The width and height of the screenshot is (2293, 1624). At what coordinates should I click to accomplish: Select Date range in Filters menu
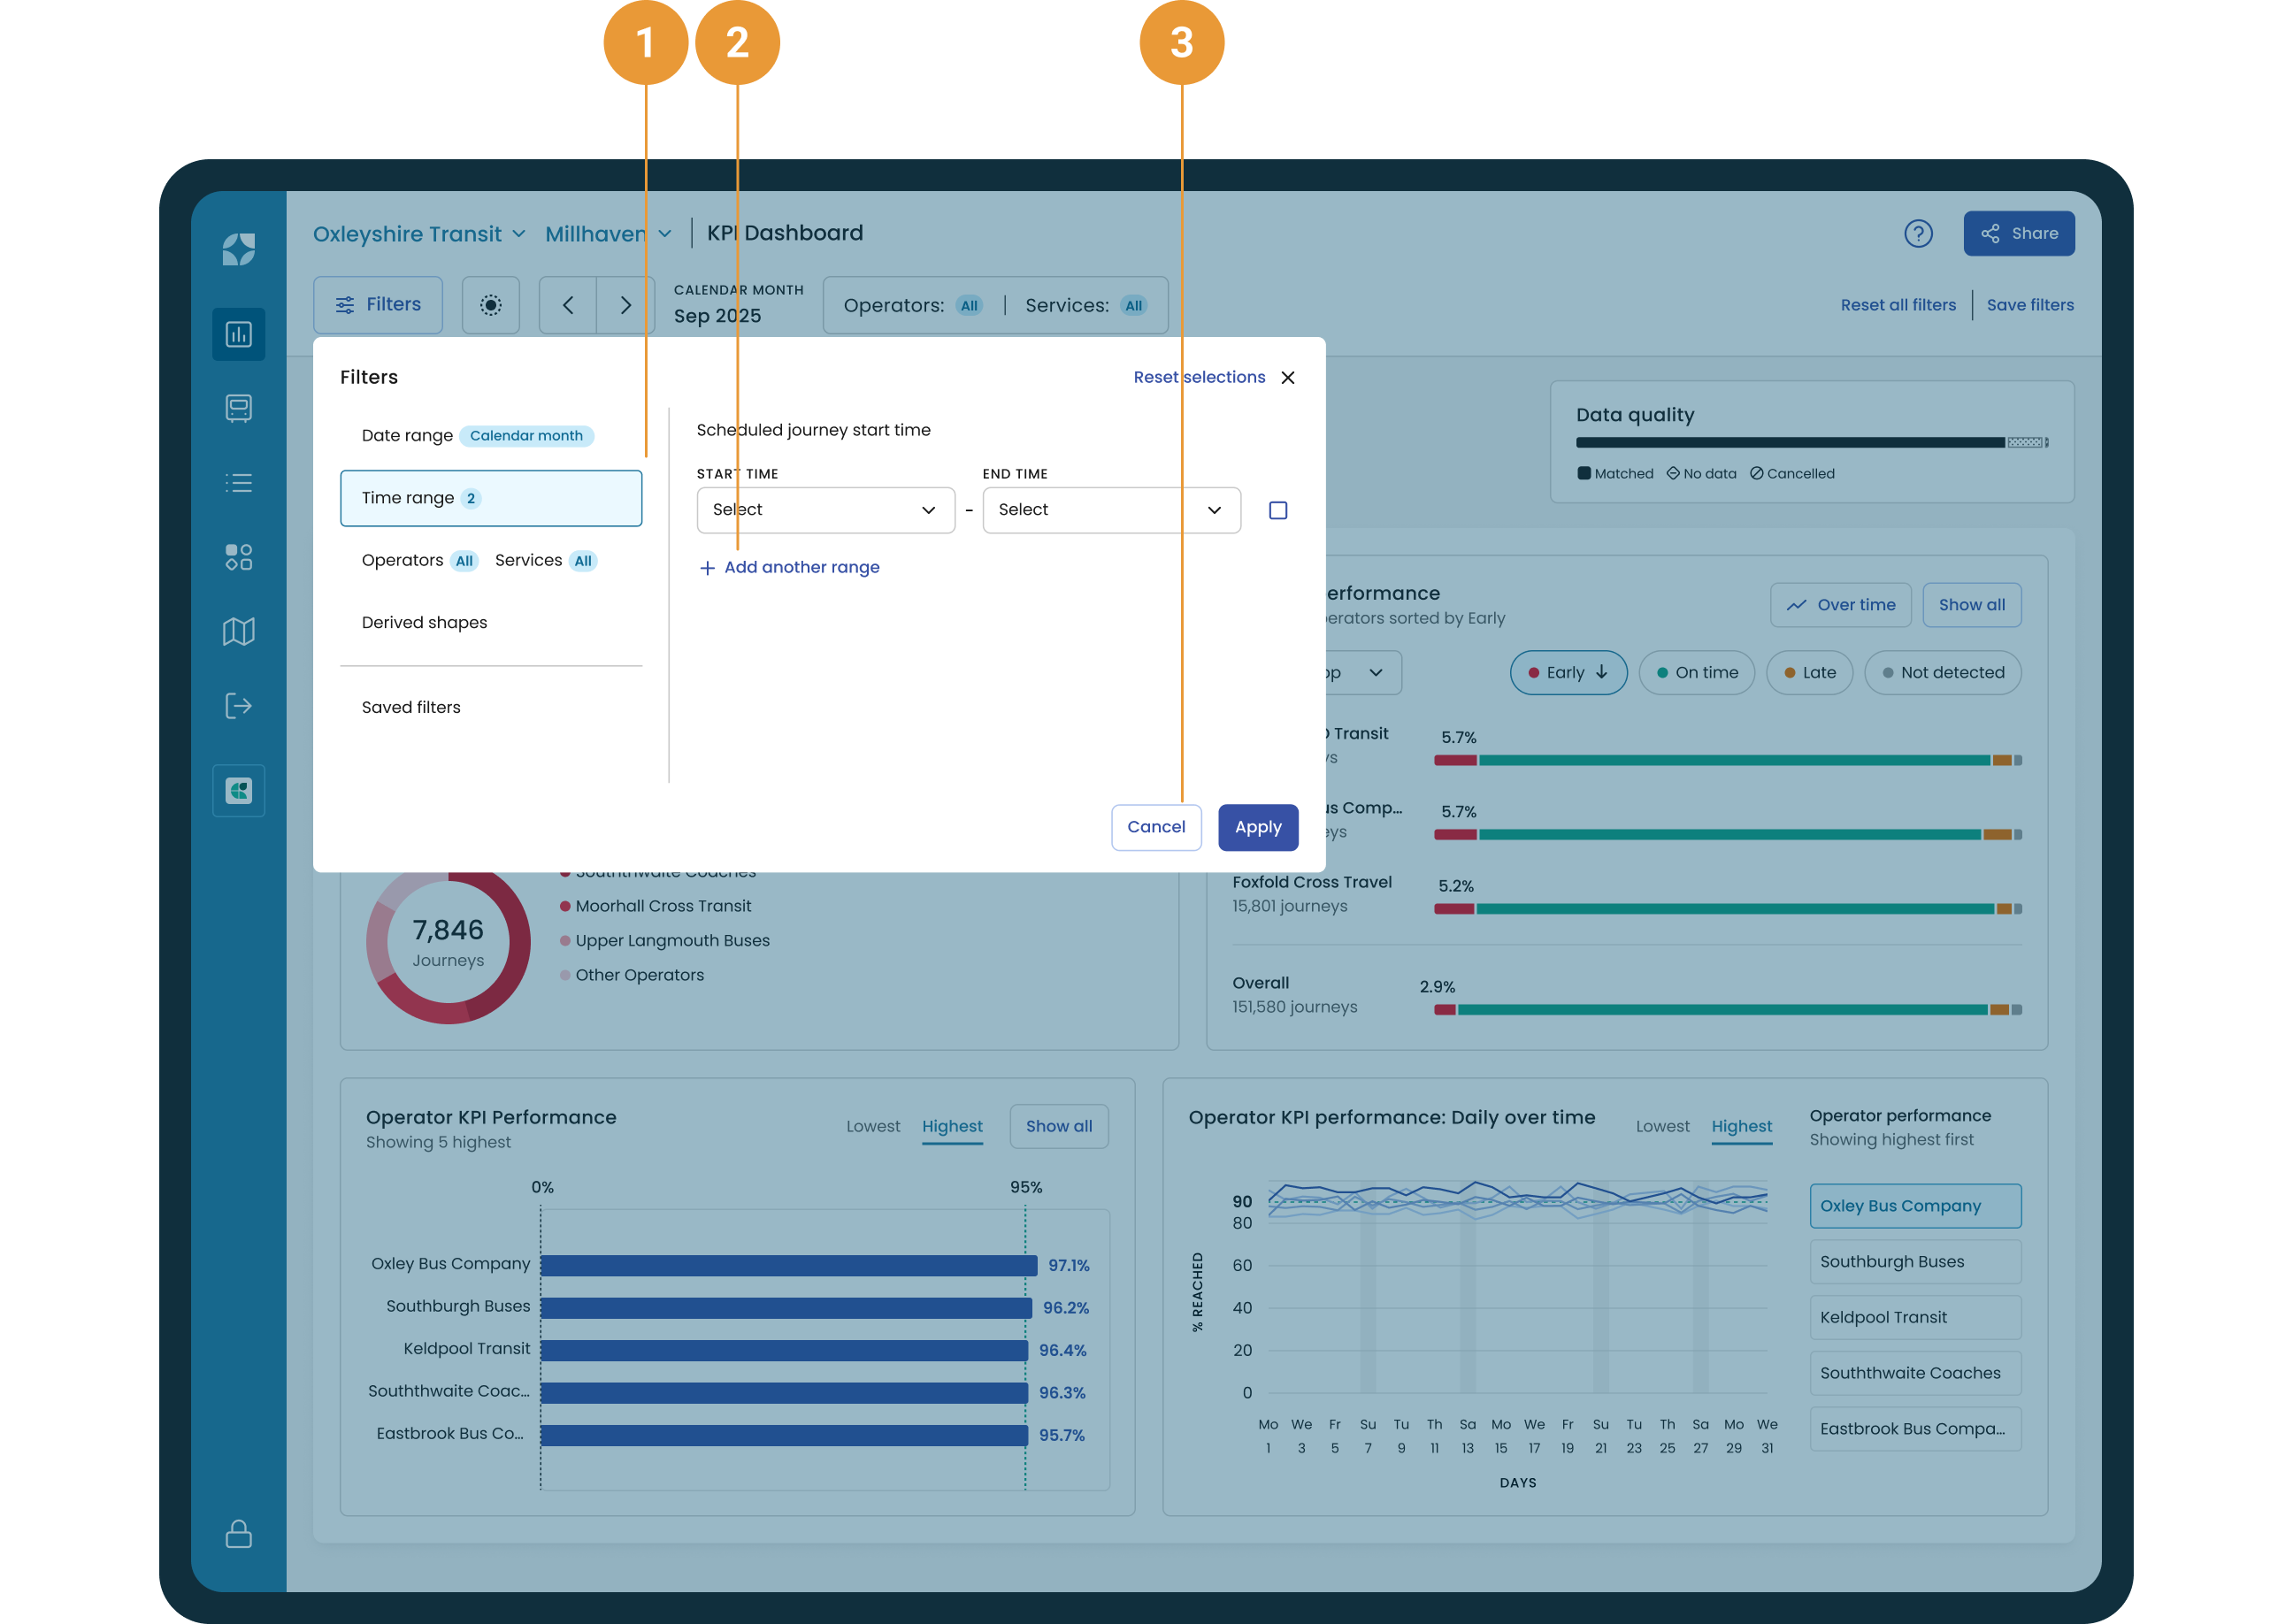tap(490, 436)
